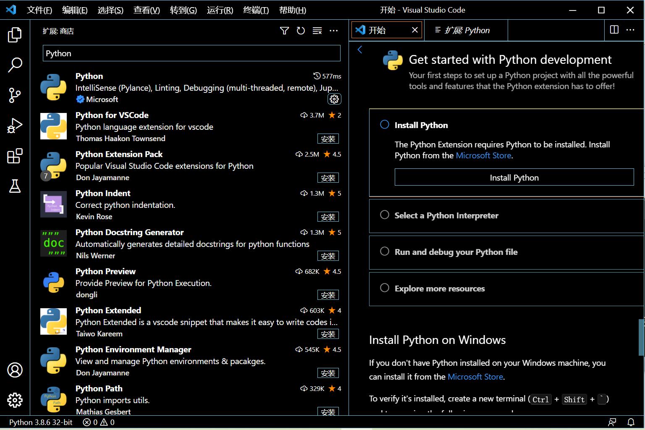Open the Search view in activity bar
Screen dimensions: 645x430
(x=15, y=65)
